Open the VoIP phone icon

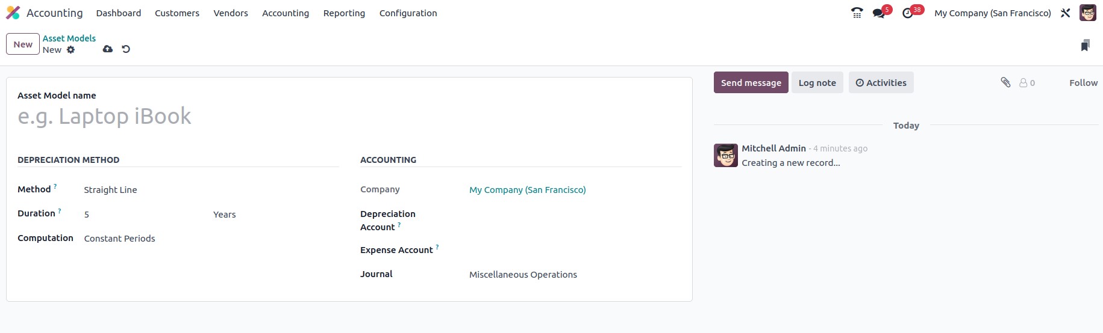pyautogui.click(x=857, y=13)
